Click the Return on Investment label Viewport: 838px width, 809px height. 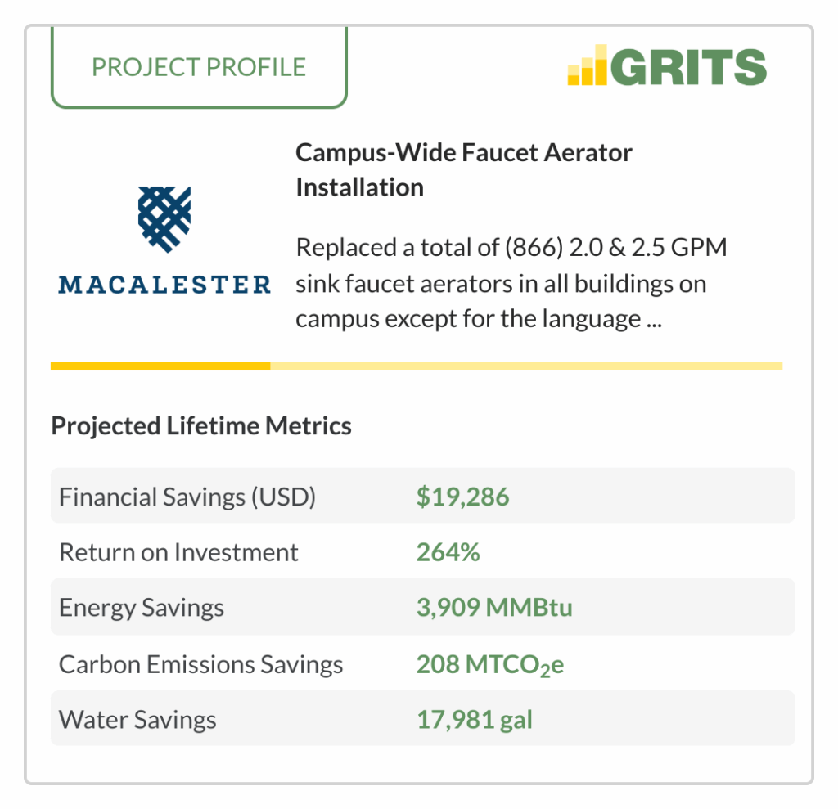click(178, 552)
